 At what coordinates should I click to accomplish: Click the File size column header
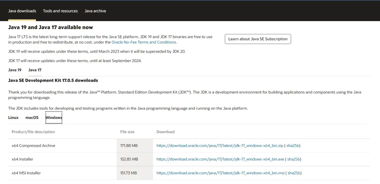pos(127,132)
